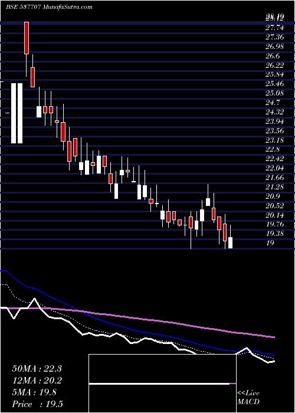Select the 20.52 price level label
The width and height of the screenshot is (295, 413).
click(x=275, y=206)
